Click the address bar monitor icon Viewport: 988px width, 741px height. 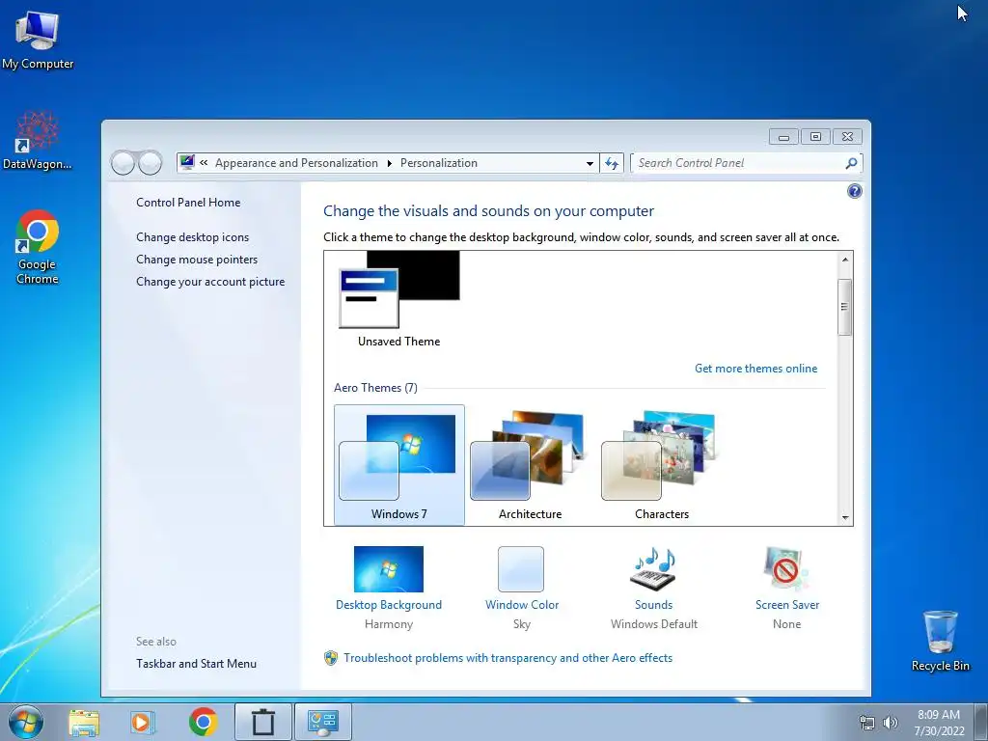pyautogui.click(x=187, y=162)
